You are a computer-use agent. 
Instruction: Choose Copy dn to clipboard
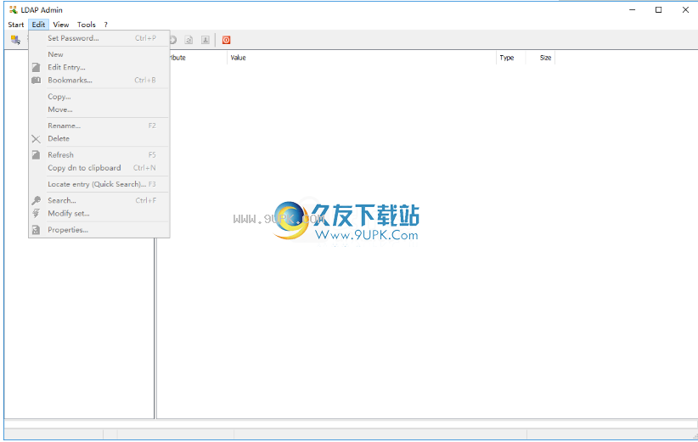point(99,168)
